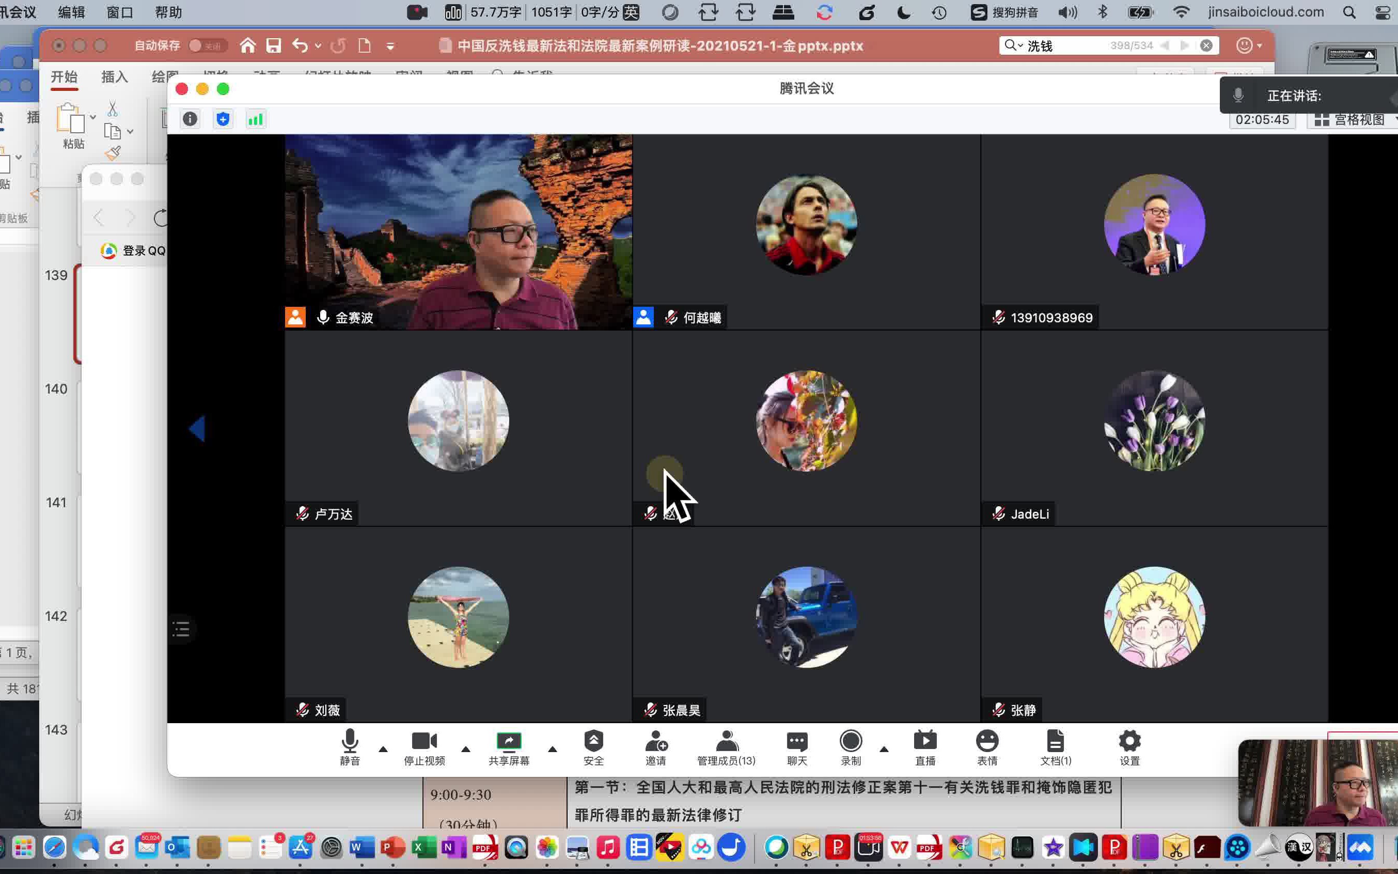Toggle 刘薇 muted microphone icon
This screenshot has width=1398, height=874.
[302, 710]
